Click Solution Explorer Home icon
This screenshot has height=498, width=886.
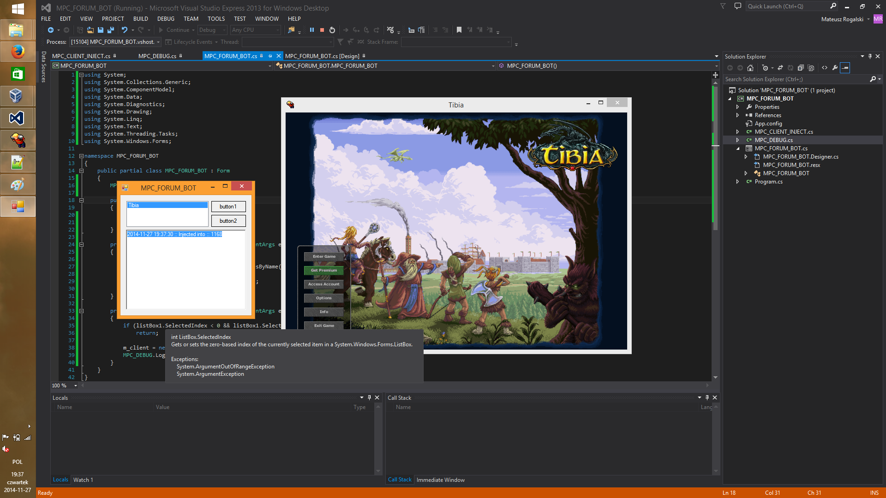click(750, 68)
